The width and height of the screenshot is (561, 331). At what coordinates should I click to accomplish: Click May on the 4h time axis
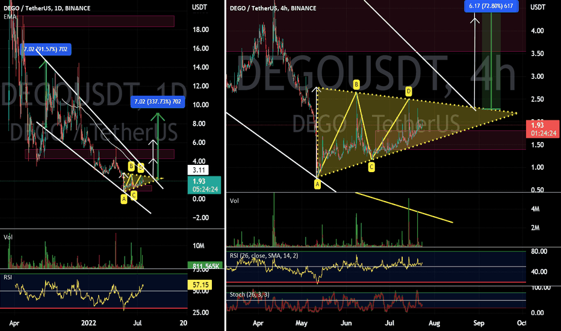(x=301, y=323)
